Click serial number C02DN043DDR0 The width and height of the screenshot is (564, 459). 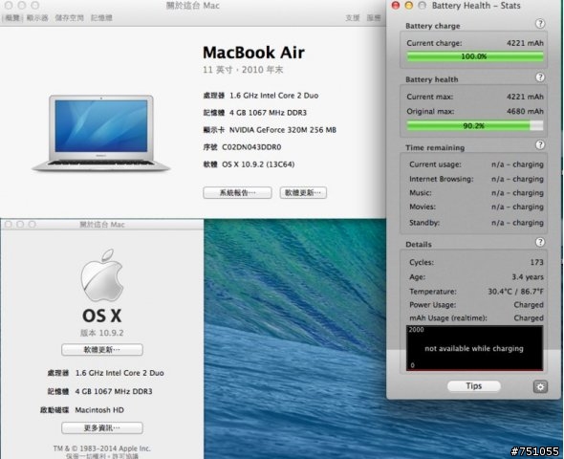click(251, 147)
